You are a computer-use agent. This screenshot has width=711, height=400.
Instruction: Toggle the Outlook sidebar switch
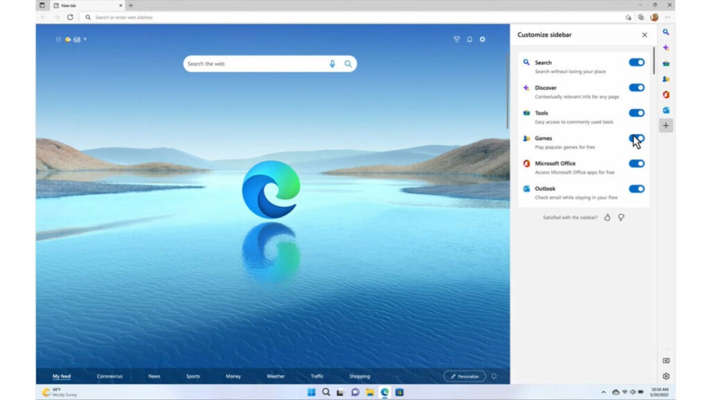[637, 189]
